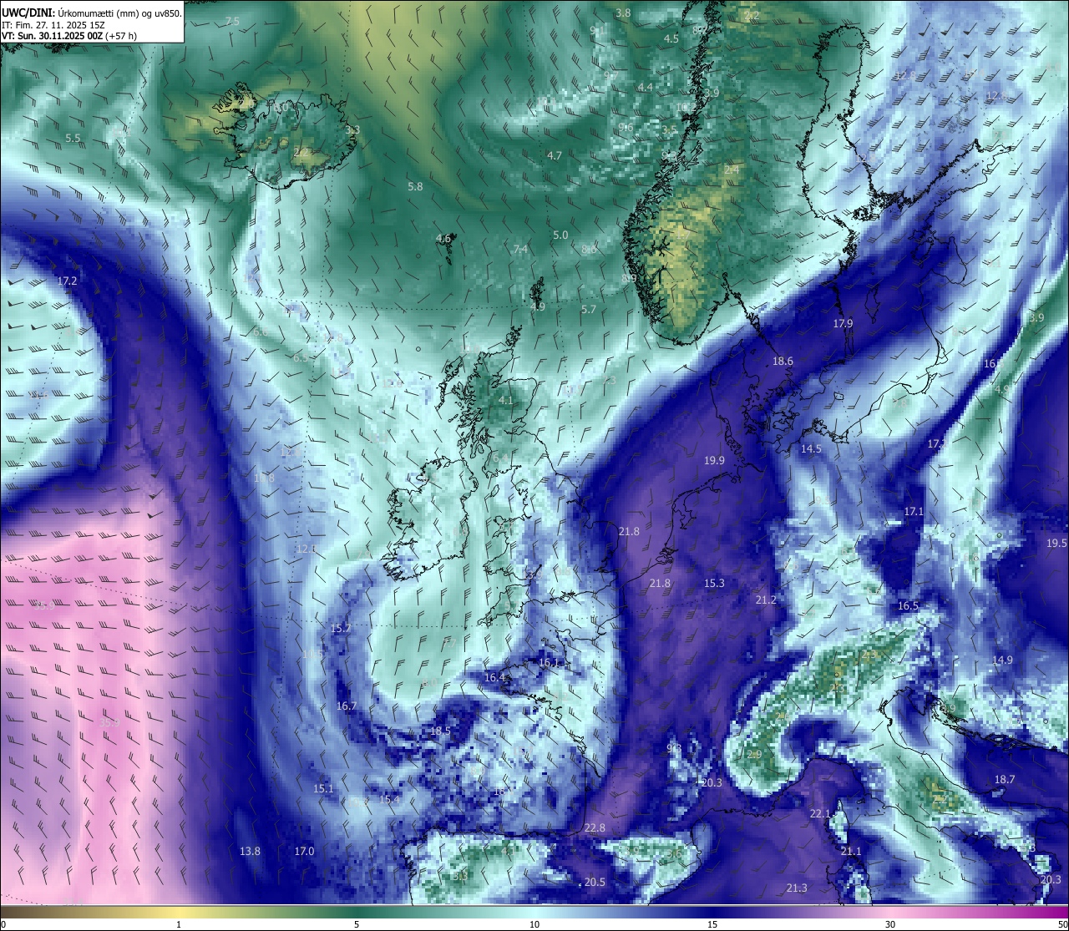
Task: Click the 4.6 value near Faroe Islands
Action: tap(443, 239)
